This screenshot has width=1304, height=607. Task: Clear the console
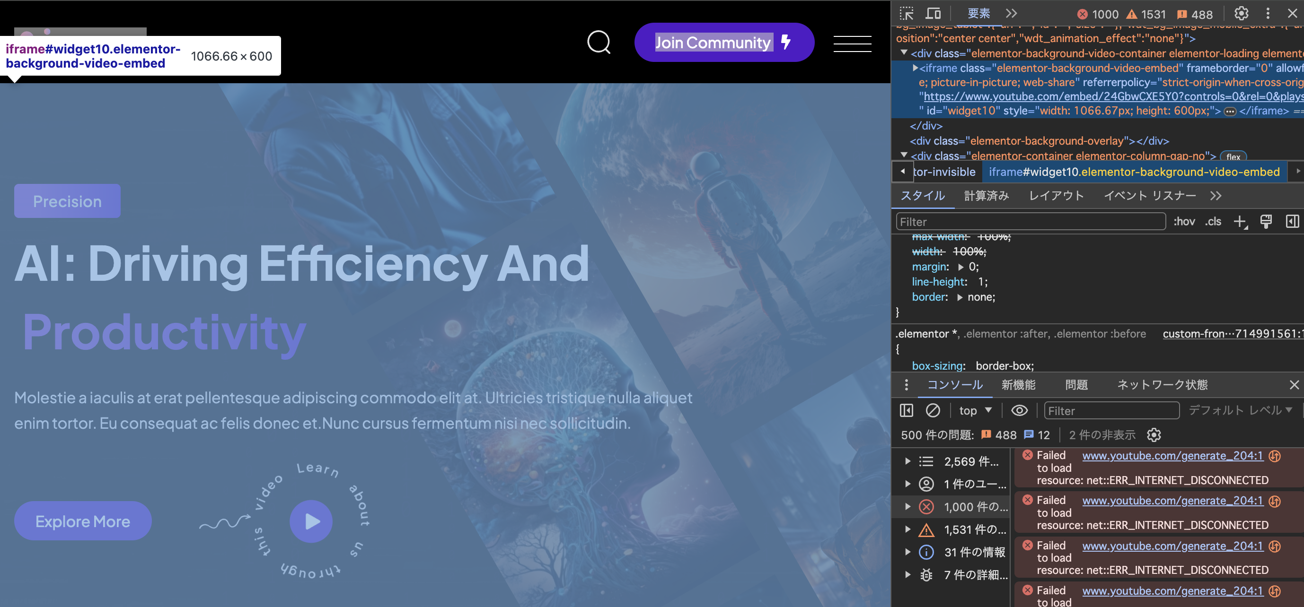coord(933,411)
